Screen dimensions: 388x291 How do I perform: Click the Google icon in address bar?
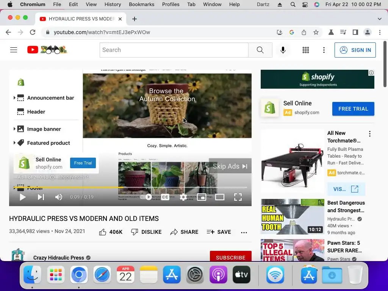pos(291,32)
